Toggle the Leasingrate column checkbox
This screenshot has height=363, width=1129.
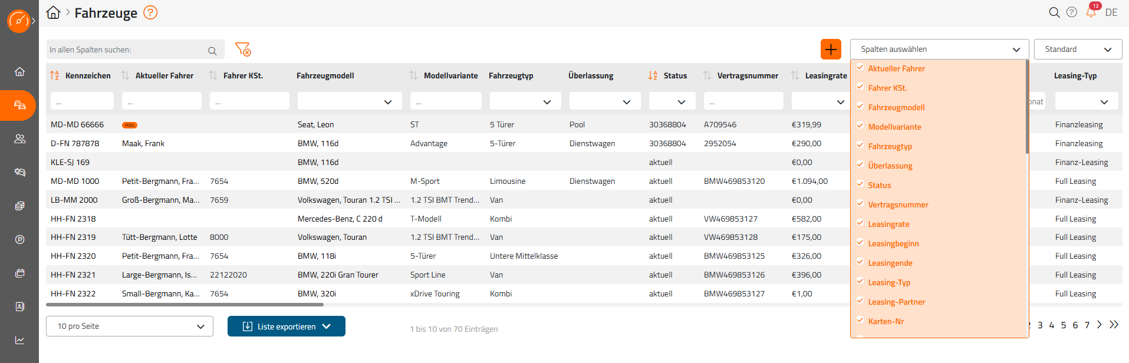tap(860, 224)
